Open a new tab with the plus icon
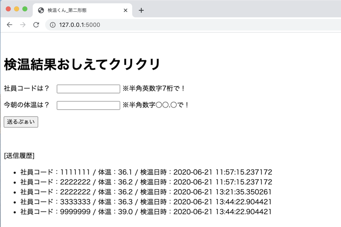341x227 pixels. [141, 10]
